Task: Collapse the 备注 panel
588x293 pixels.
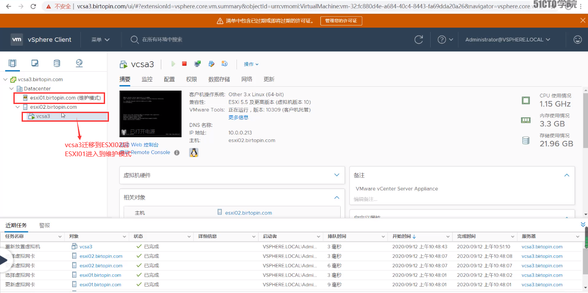Action: pos(567,175)
